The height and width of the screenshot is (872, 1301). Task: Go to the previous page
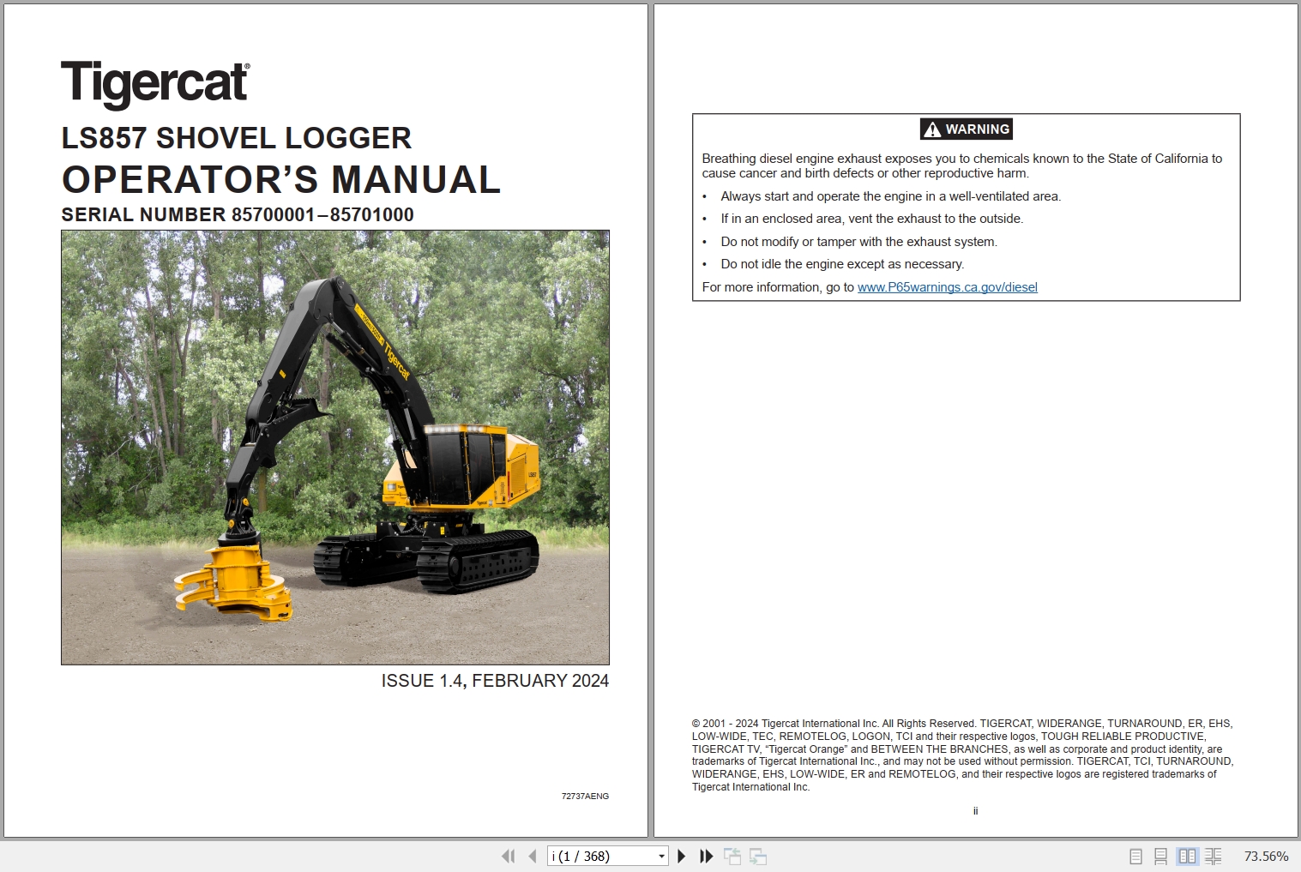click(530, 856)
